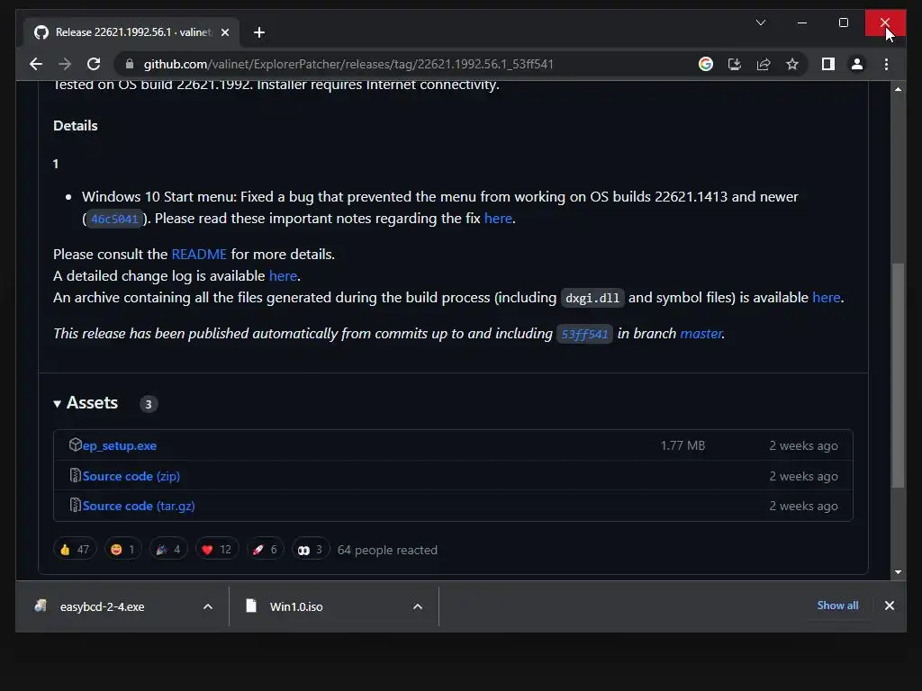The width and height of the screenshot is (922, 691).
Task: Click the padlock site info icon
Action: [x=130, y=64]
